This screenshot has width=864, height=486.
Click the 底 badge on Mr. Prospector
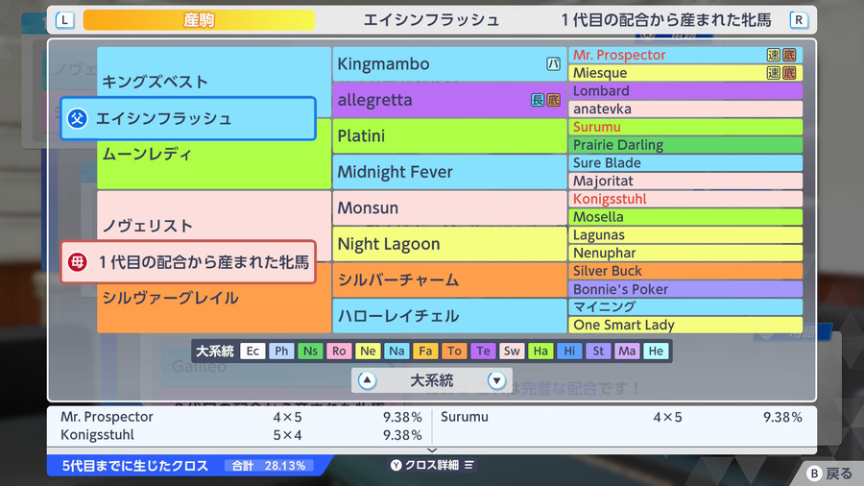[x=789, y=55]
